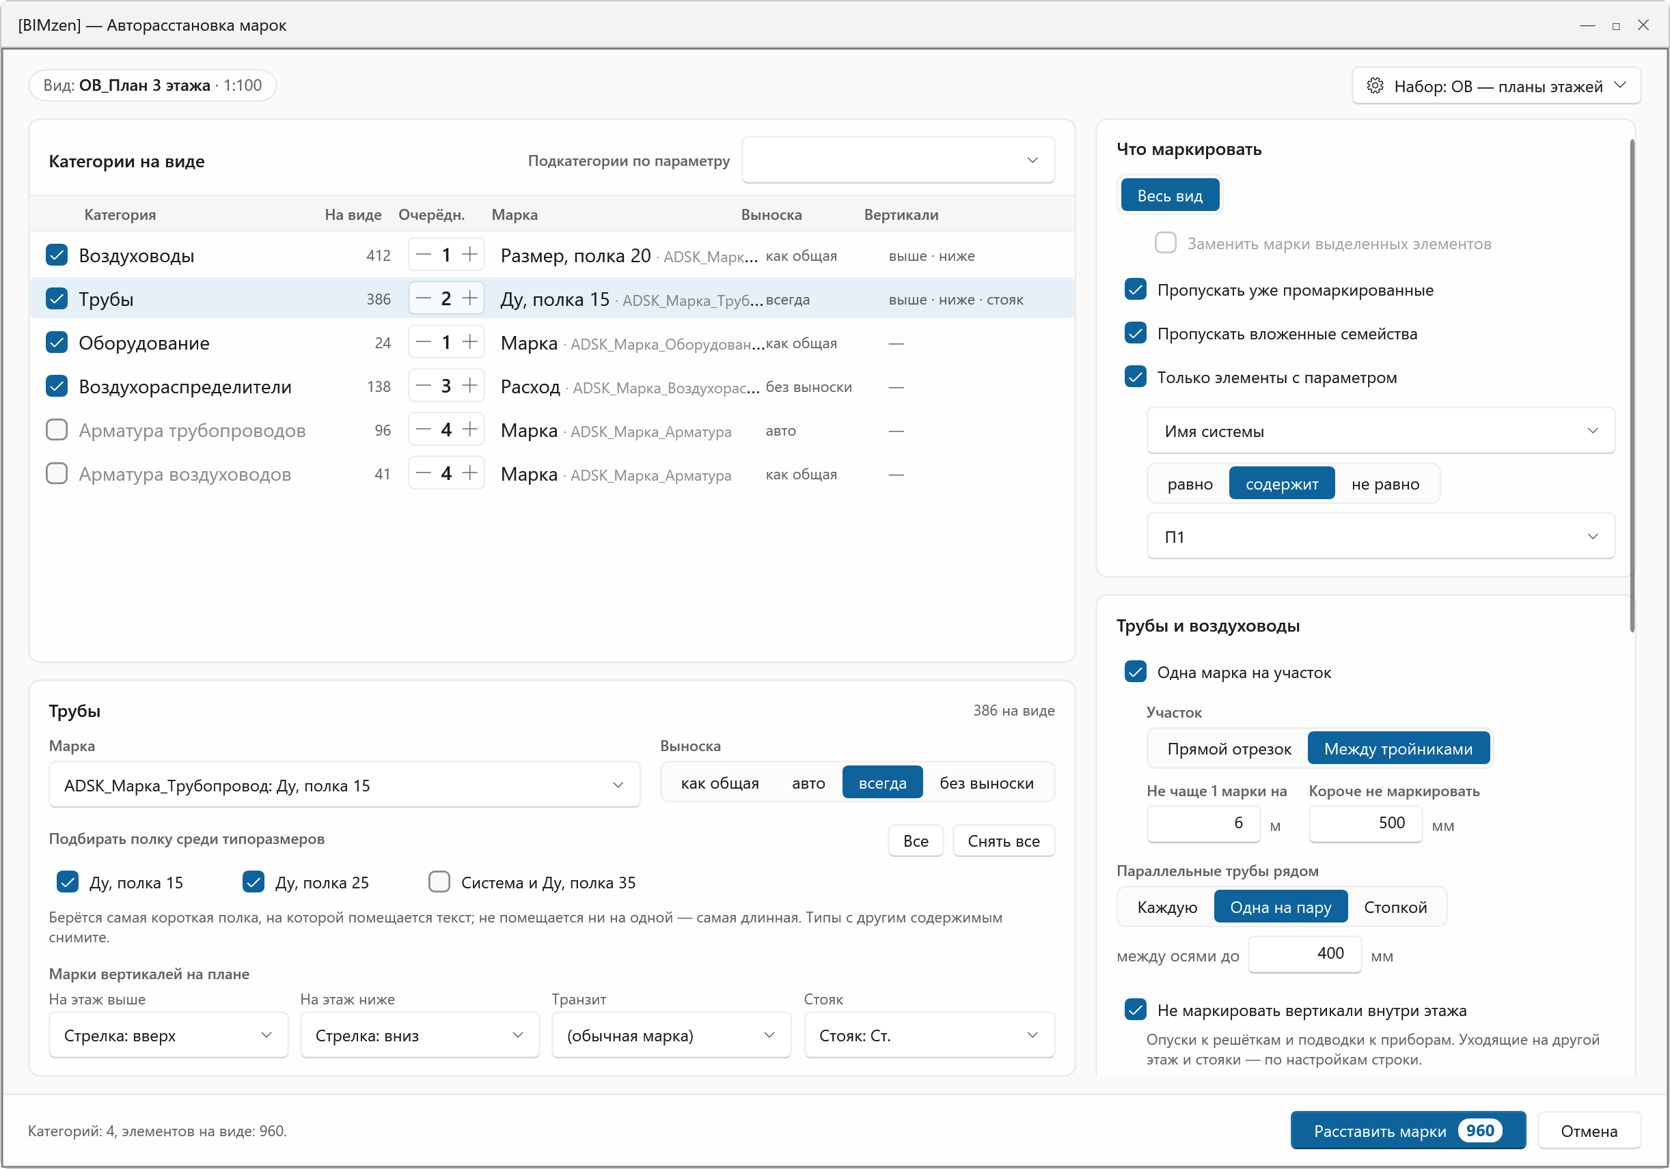Select Прямой отрезок segment option
The image size is (1670, 1169).
[x=1229, y=749]
